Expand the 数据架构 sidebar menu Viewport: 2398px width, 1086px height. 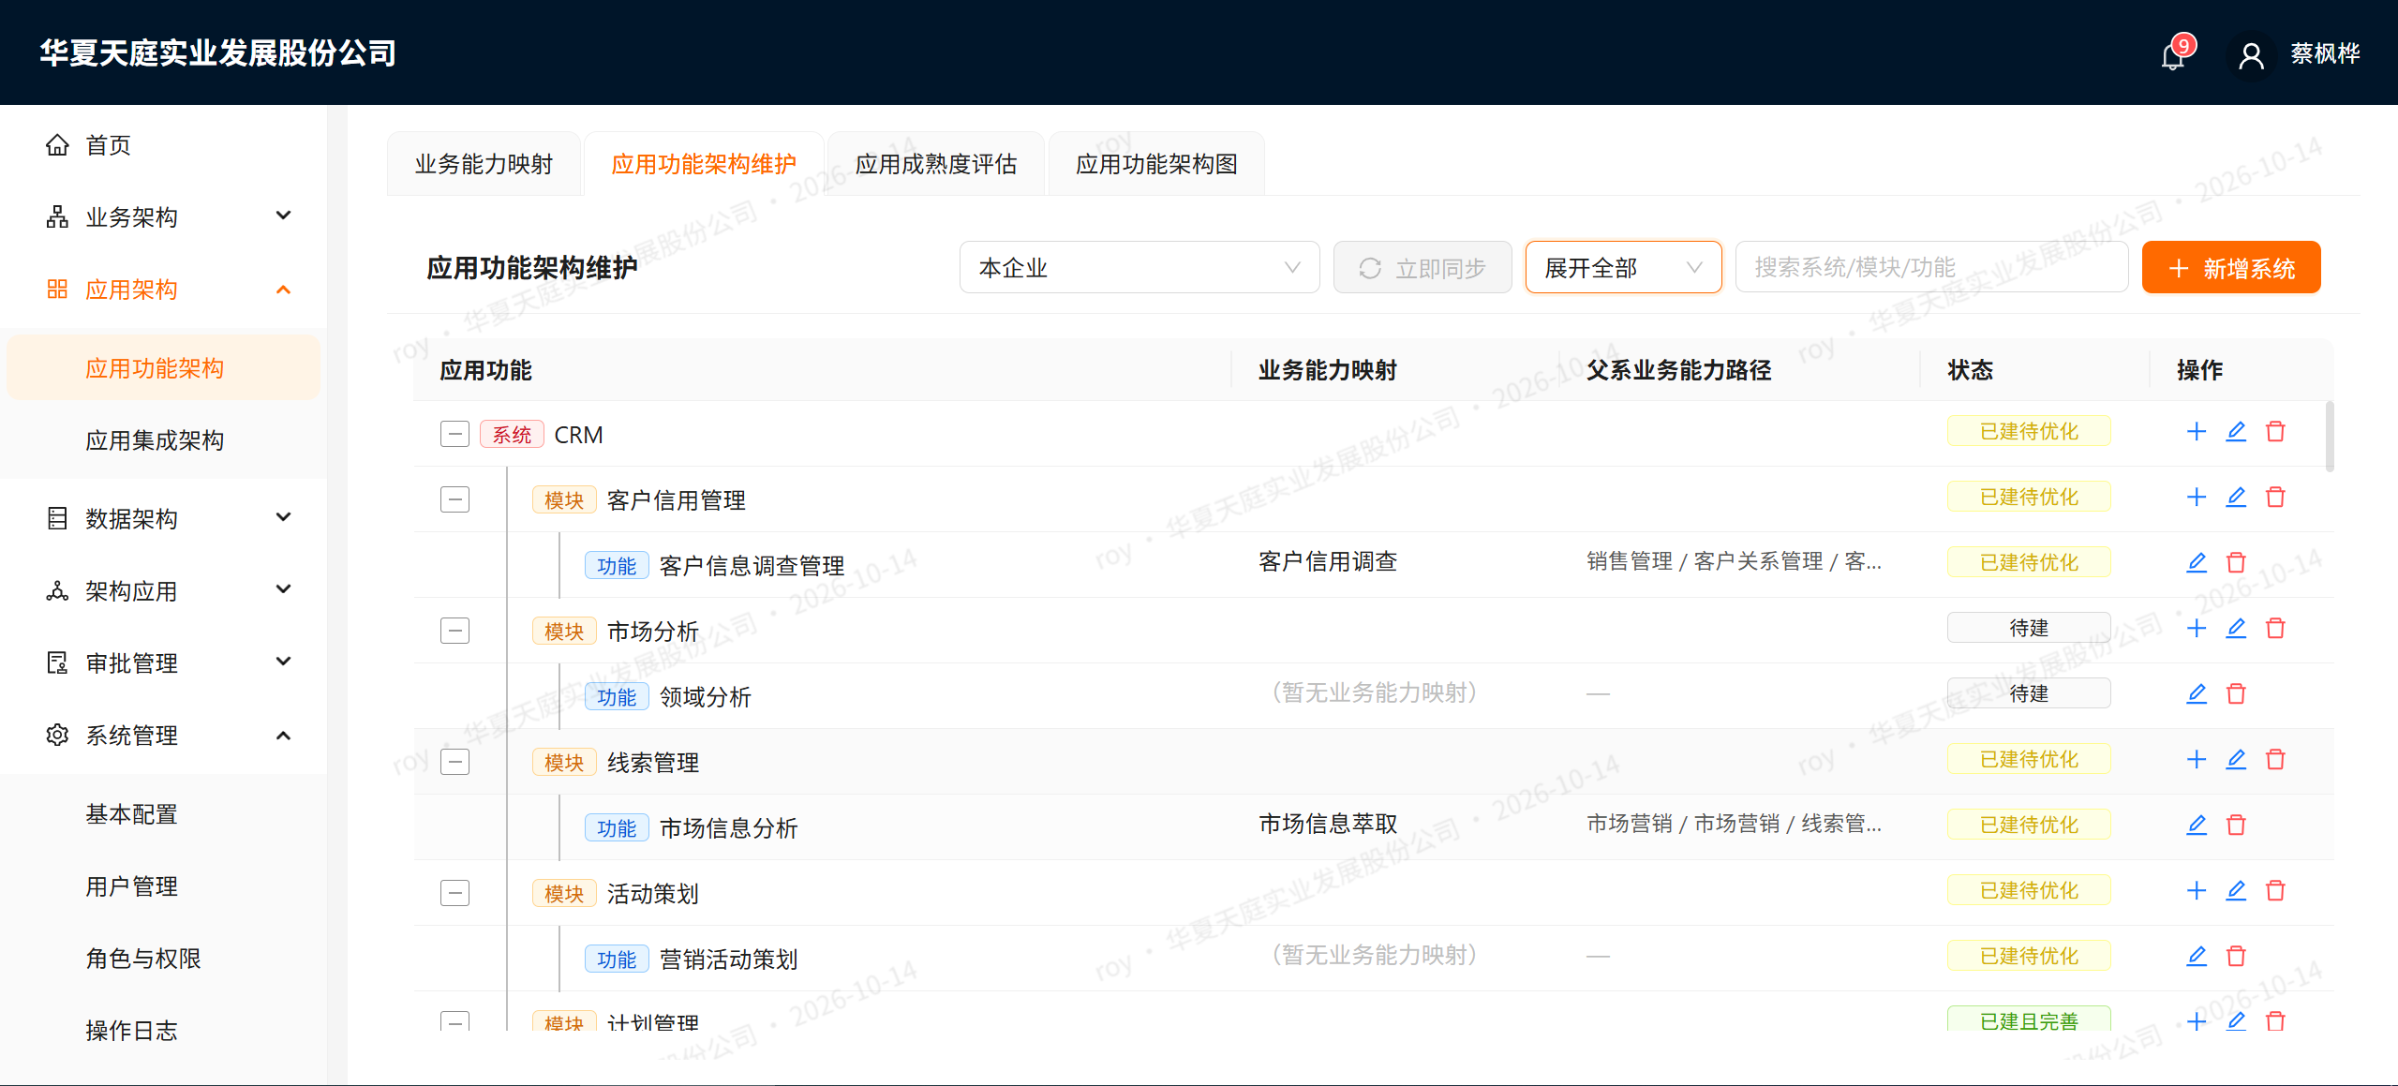pos(163,519)
